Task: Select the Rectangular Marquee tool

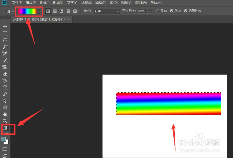Action: (5, 33)
